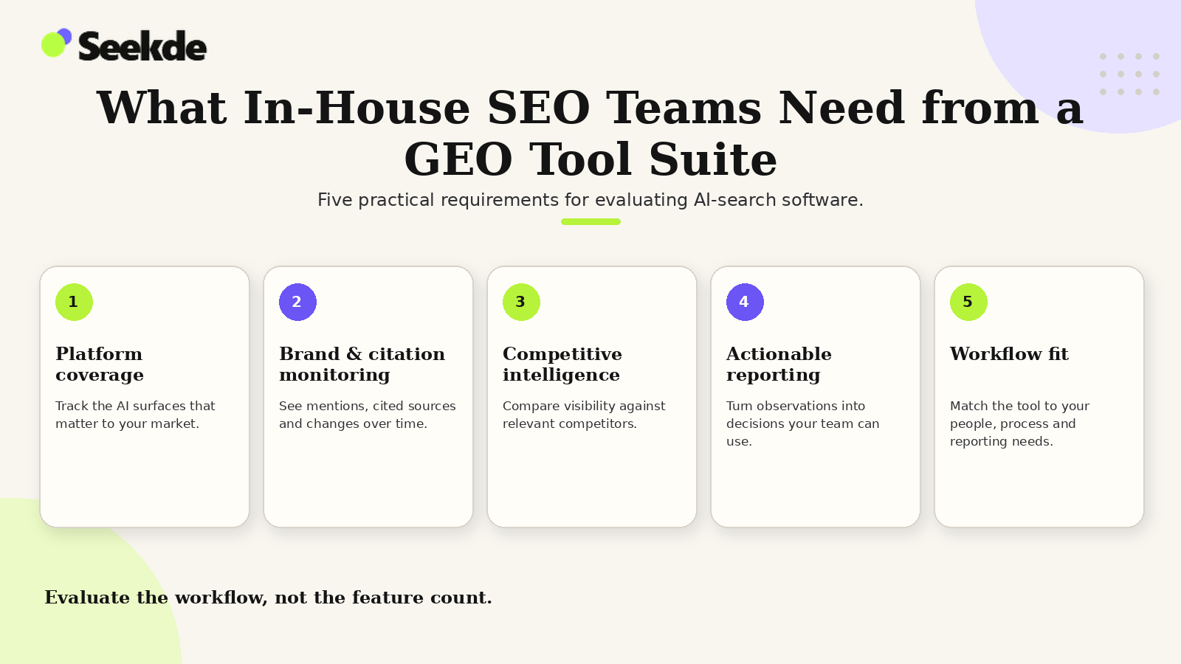This screenshot has height=664, width=1181.
Task: Click 'Track the AI surfaces' description
Action: 135,415
